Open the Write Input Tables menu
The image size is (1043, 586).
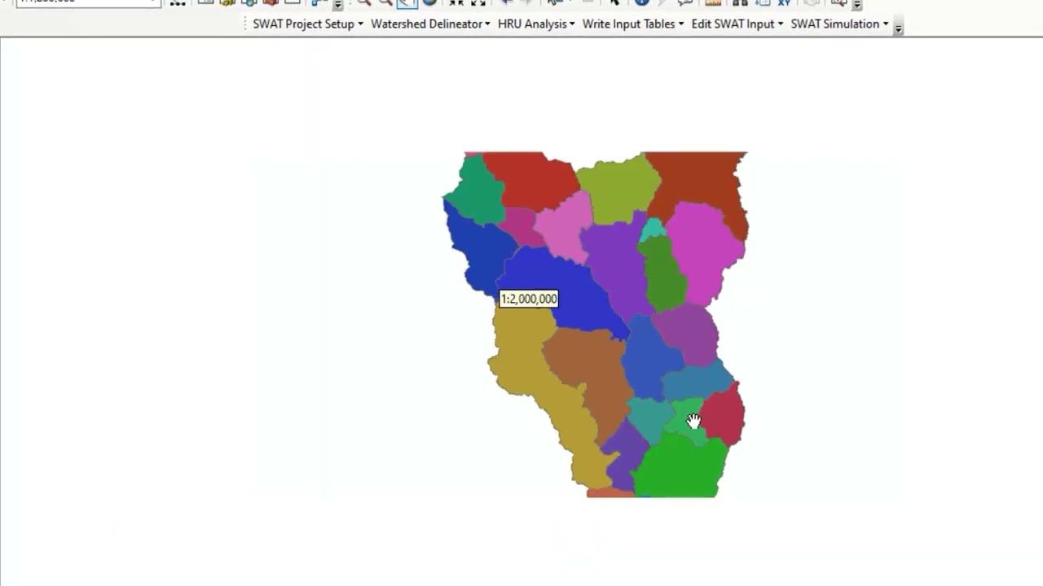633,24
